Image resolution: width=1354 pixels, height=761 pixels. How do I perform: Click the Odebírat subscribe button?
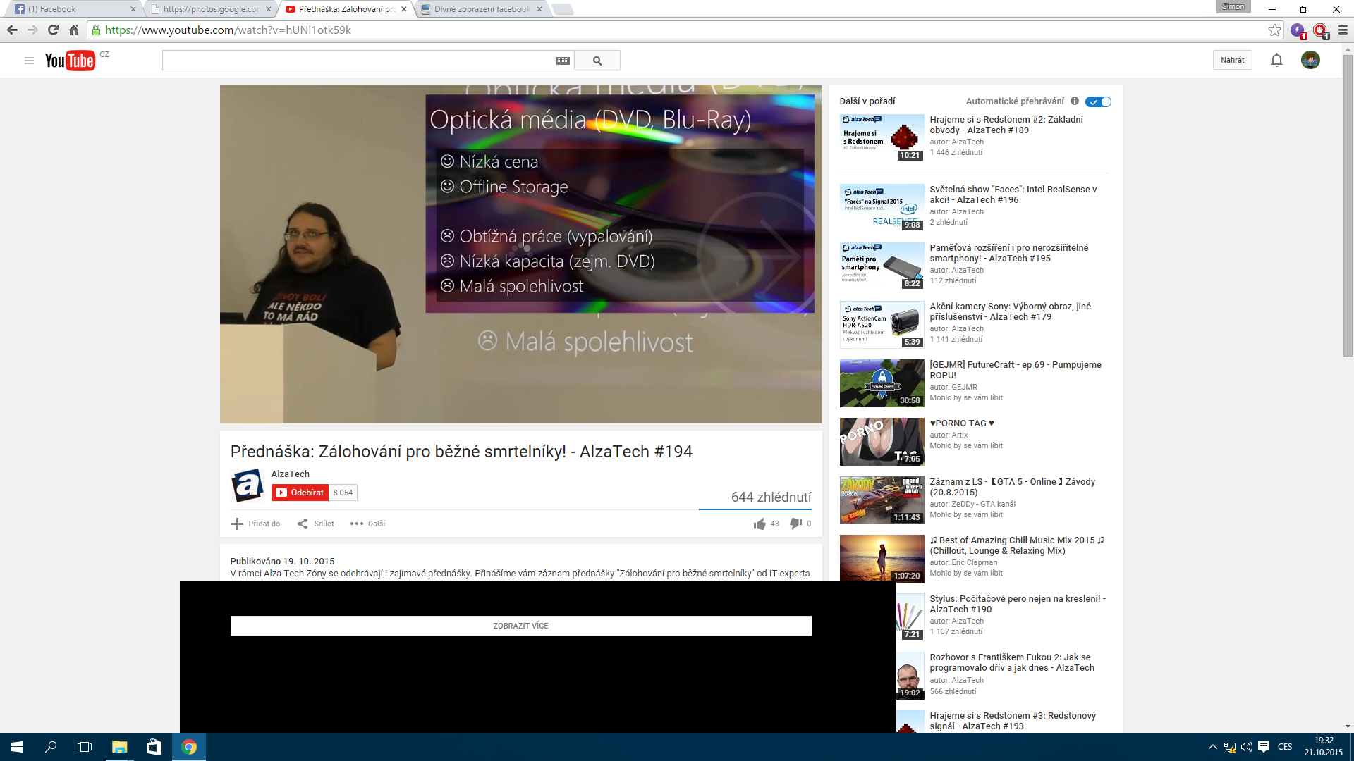pos(300,493)
